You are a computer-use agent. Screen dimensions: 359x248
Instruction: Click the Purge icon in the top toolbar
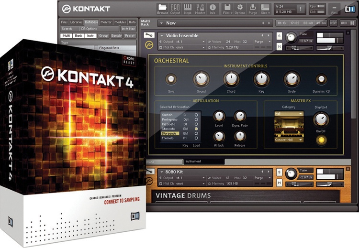(x=253, y=8)
